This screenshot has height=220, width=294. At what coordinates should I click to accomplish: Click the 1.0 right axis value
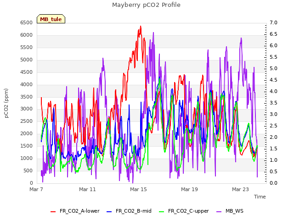(273, 160)
